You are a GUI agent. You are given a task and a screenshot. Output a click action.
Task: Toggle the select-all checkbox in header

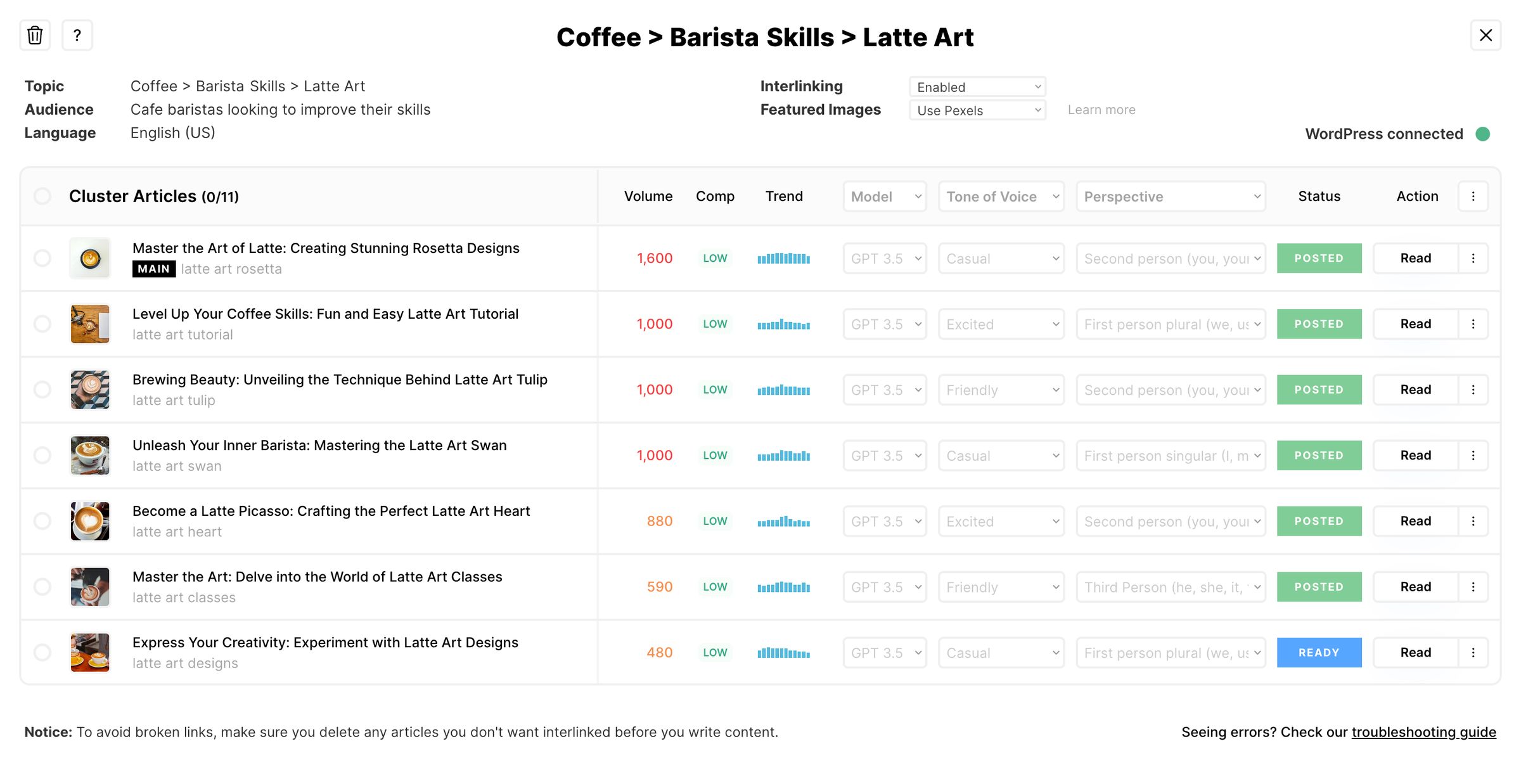pos(43,196)
